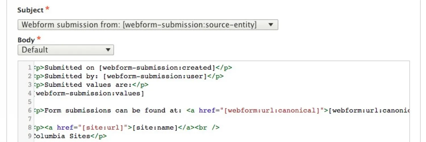The image size is (426, 142).
Task: Click empty line 5 in editor
Action: coord(142,102)
